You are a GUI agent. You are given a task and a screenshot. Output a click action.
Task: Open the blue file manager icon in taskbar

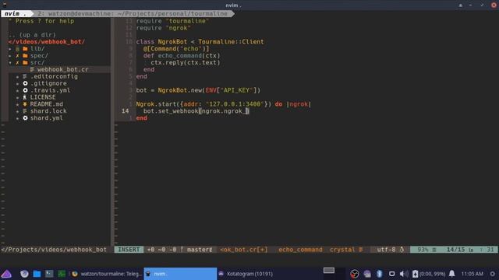(37, 274)
